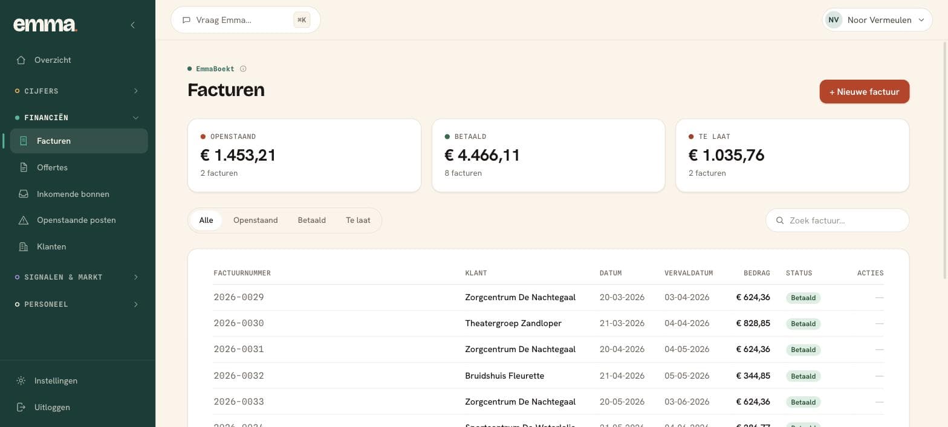Open Offertes in the sidebar
Viewport: 948px width, 427px height.
tap(79, 167)
